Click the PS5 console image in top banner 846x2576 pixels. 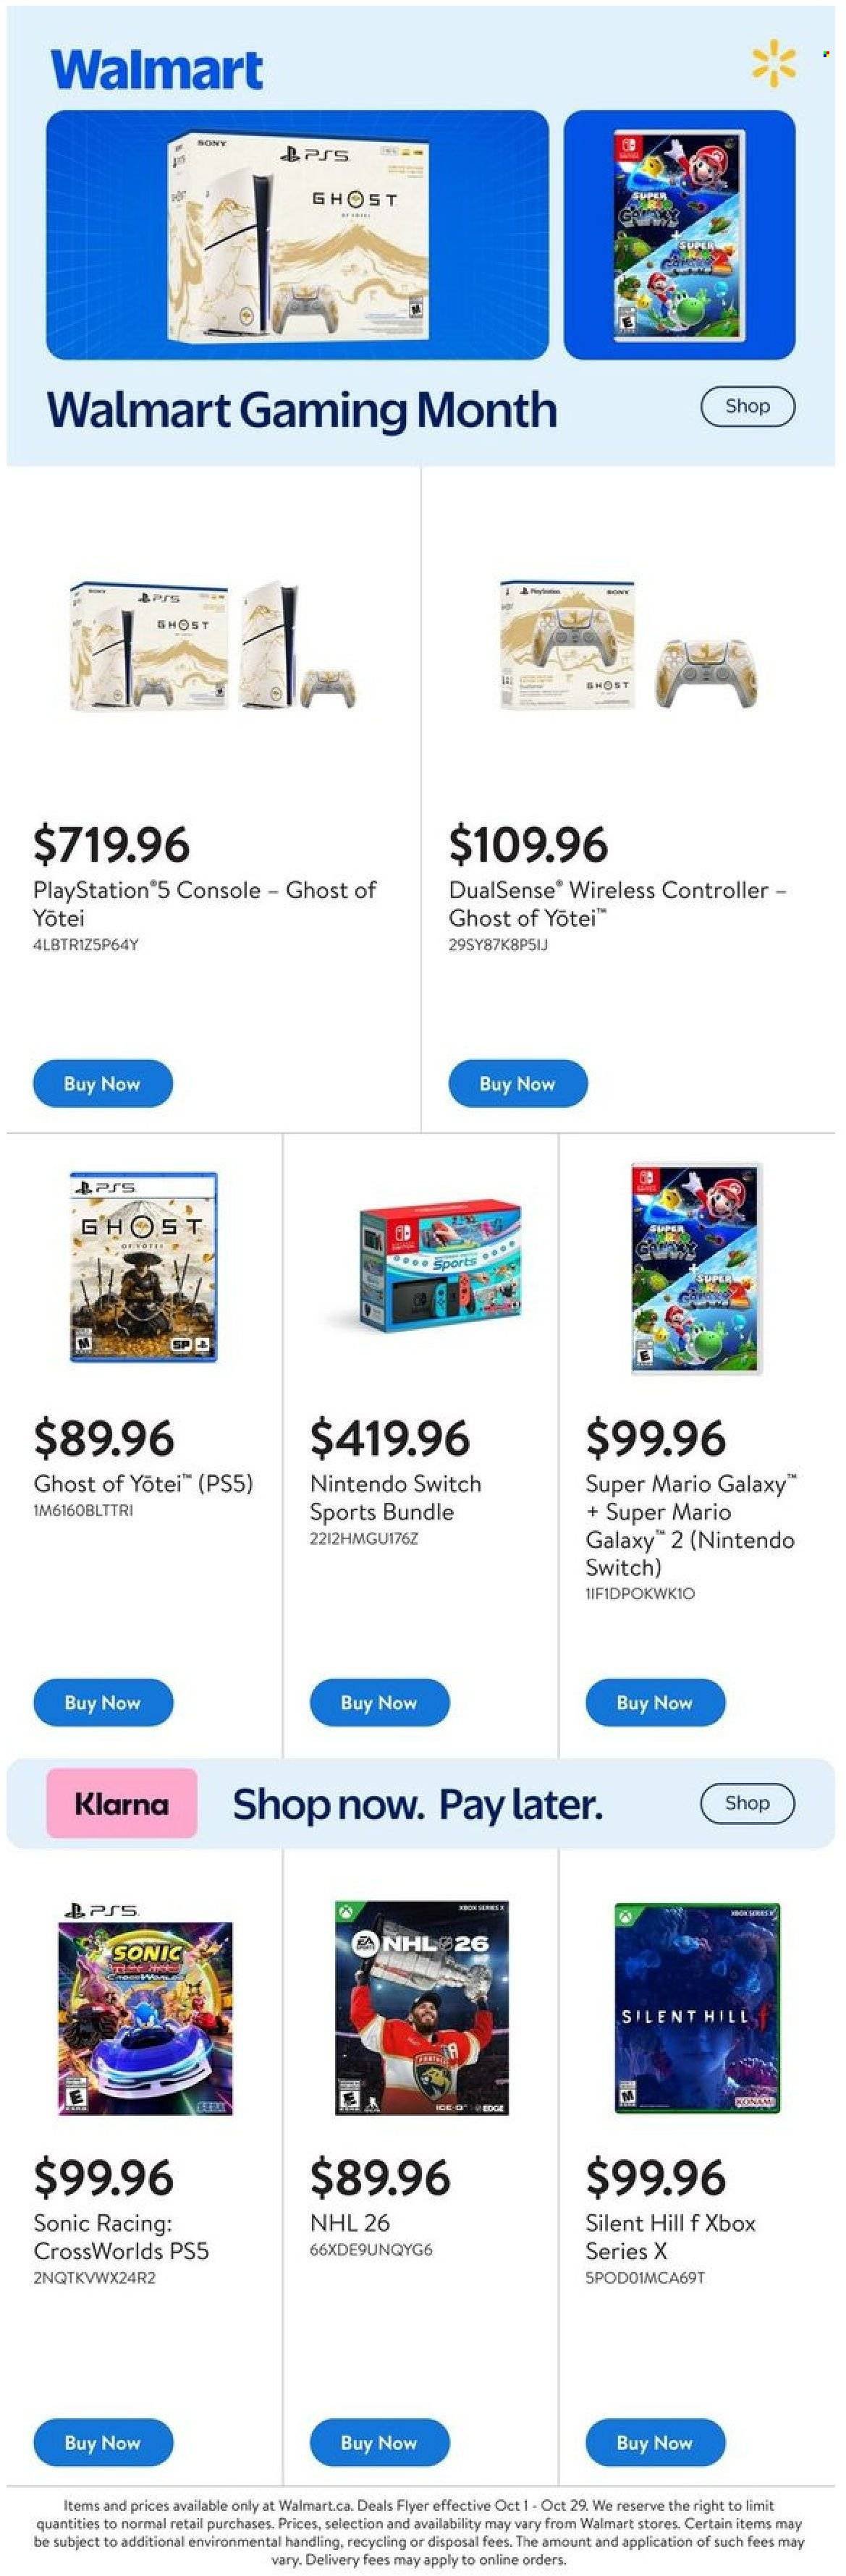coord(297,234)
